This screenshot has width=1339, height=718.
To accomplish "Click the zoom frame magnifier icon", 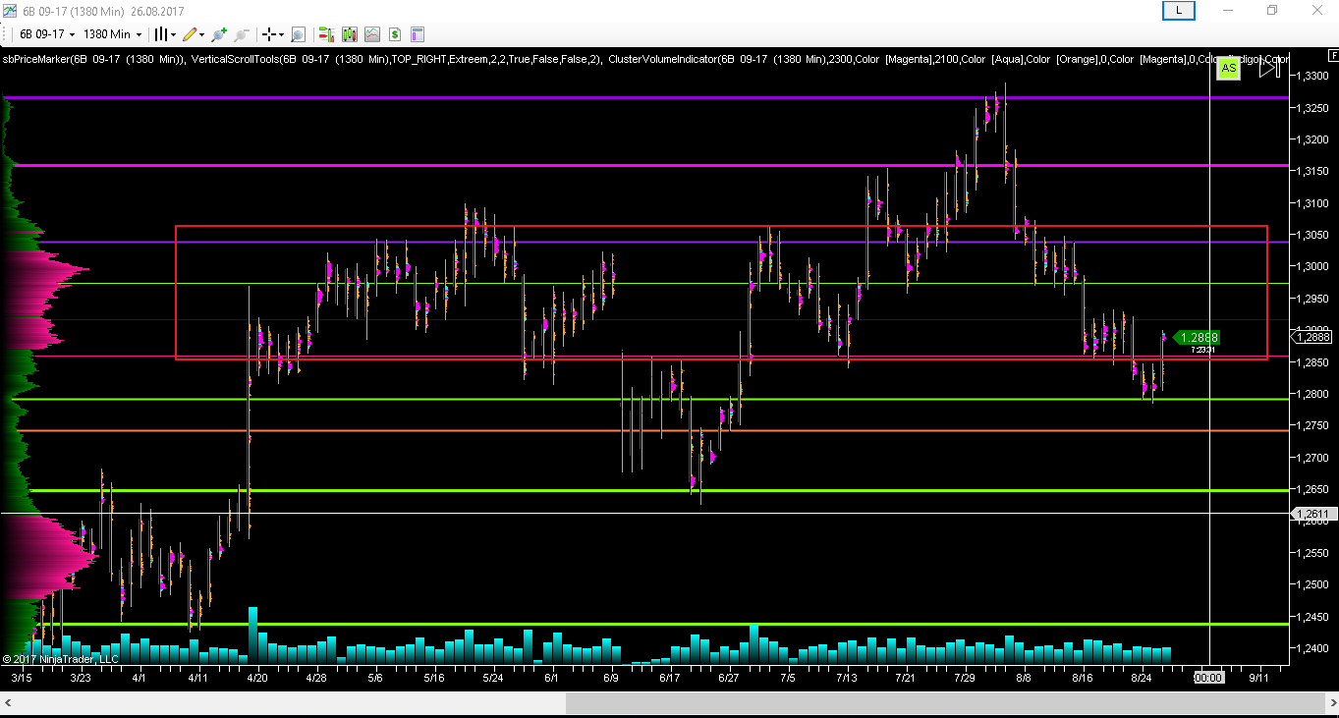I will (x=298, y=34).
